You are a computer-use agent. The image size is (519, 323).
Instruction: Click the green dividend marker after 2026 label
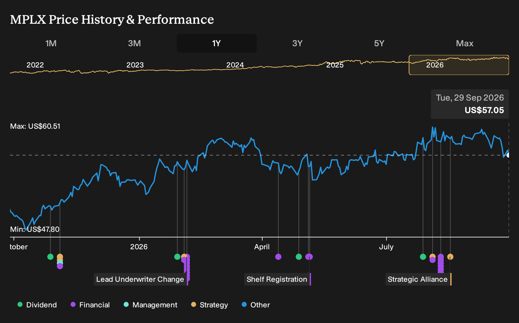click(177, 257)
